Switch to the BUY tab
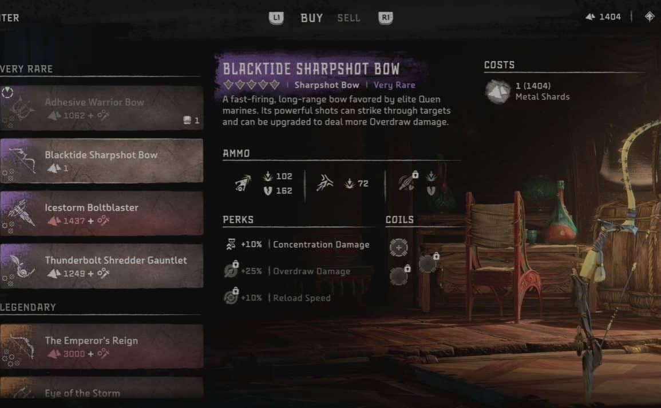The height and width of the screenshot is (408, 661). pyautogui.click(x=311, y=18)
